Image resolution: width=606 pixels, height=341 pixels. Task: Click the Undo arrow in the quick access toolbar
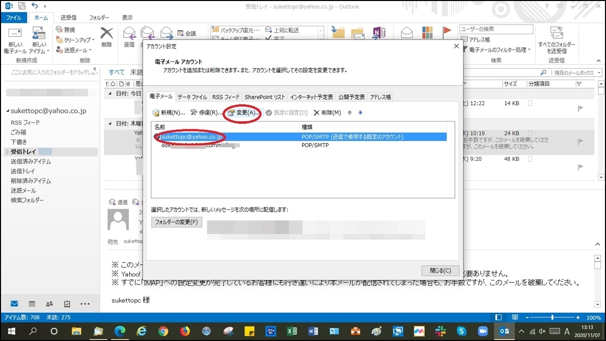coord(34,6)
